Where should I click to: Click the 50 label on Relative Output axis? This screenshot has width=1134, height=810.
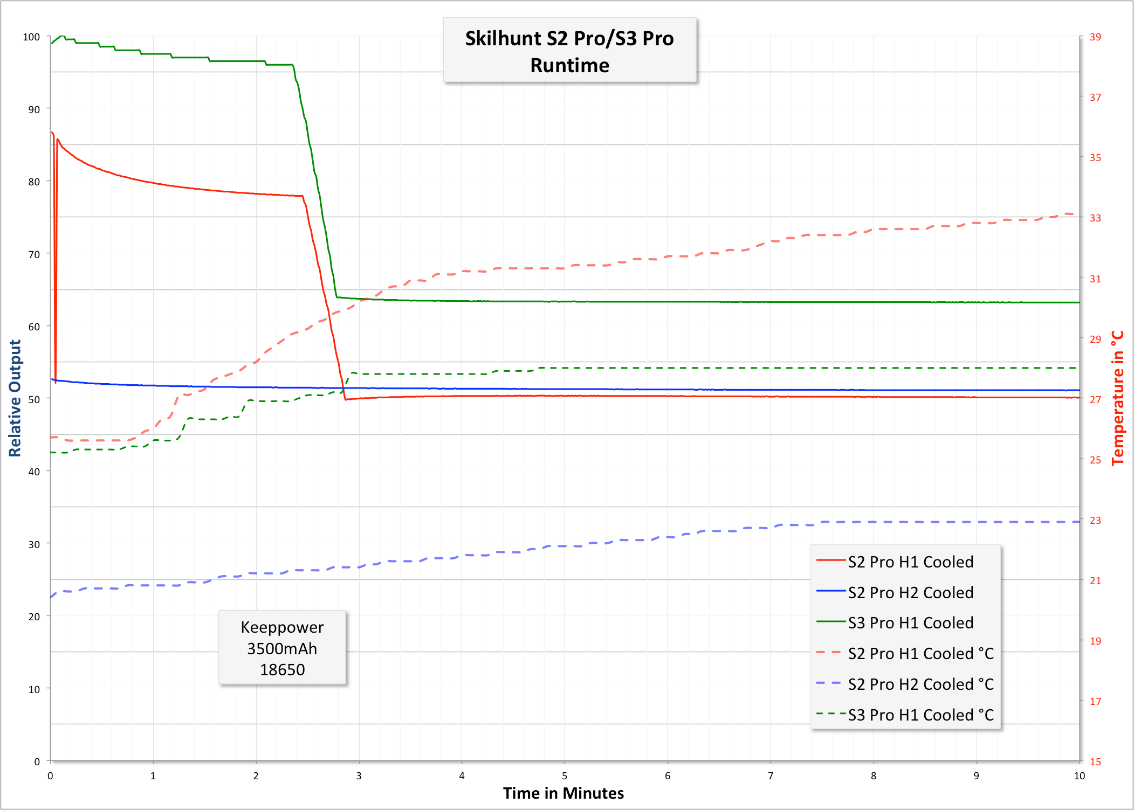point(34,399)
